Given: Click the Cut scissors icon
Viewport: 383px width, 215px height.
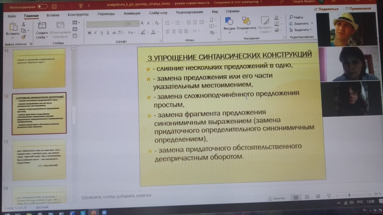Looking at the screenshot, I should click(x=23, y=24).
